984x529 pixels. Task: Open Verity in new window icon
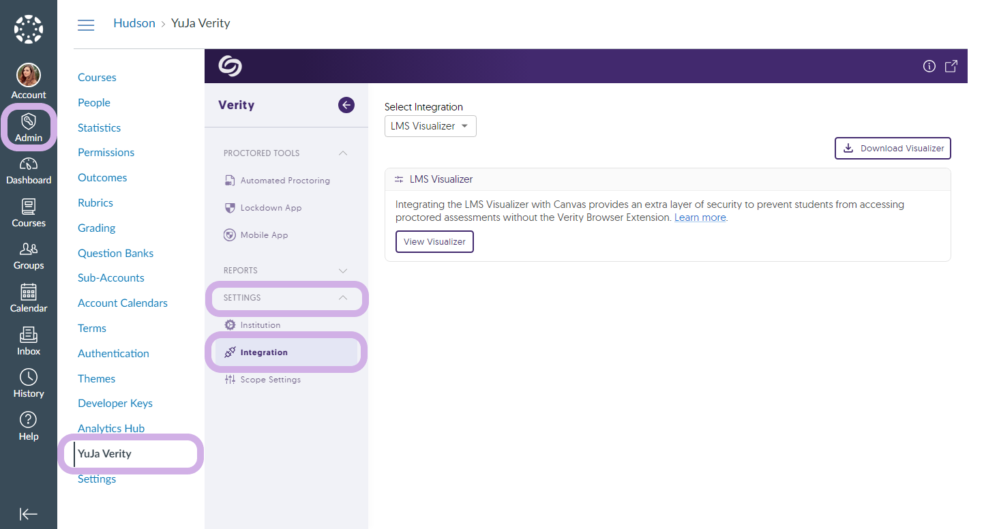click(x=951, y=66)
